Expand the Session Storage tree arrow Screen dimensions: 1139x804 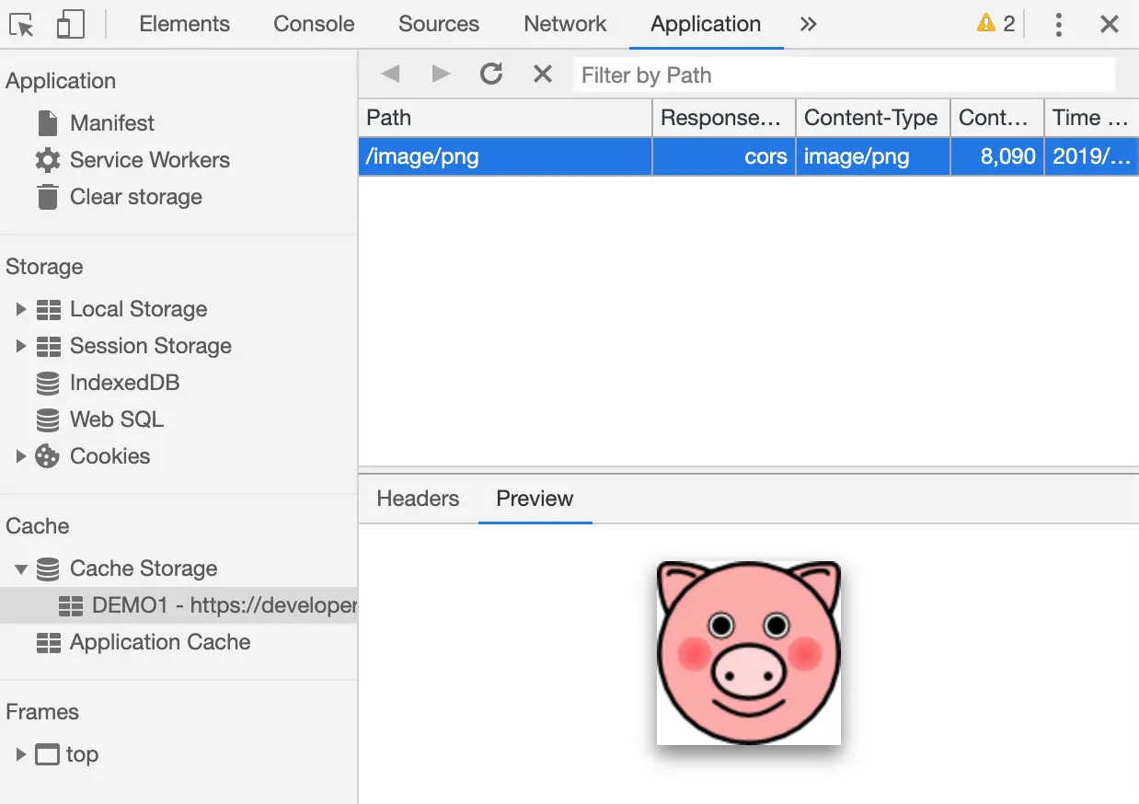(x=21, y=346)
